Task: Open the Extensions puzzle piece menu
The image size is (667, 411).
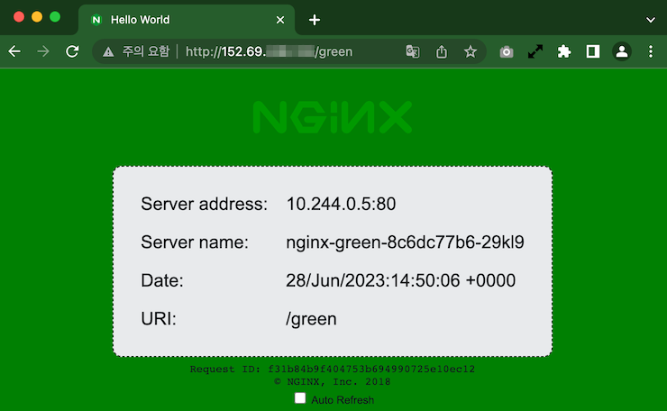Action: [x=564, y=52]
